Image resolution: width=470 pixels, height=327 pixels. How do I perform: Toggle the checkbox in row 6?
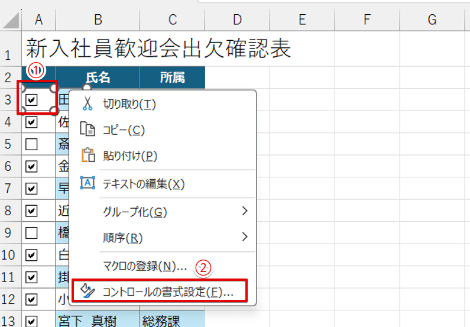[31, 166]
